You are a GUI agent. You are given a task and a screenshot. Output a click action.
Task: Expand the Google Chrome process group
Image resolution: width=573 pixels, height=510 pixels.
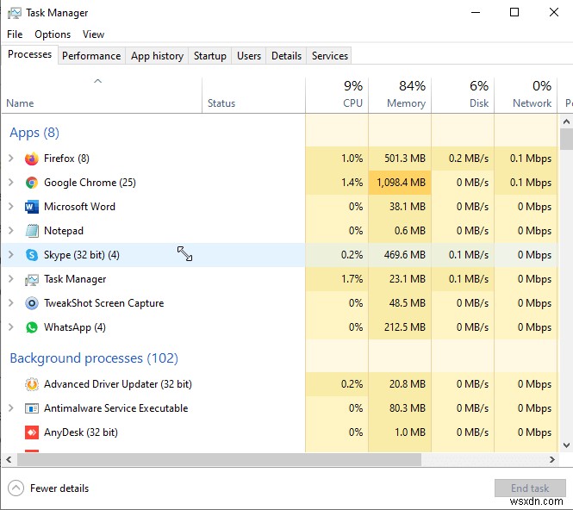click(x=11, y=183)
